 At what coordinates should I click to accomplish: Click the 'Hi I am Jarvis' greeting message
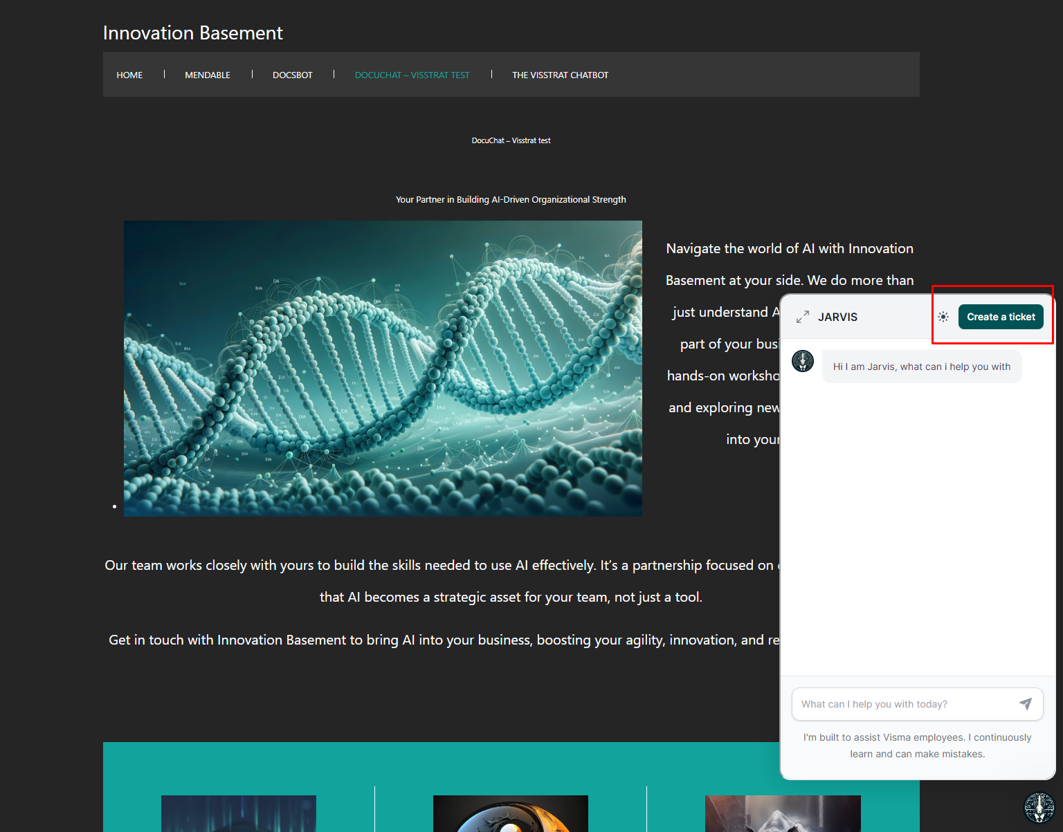coord(922,367)
